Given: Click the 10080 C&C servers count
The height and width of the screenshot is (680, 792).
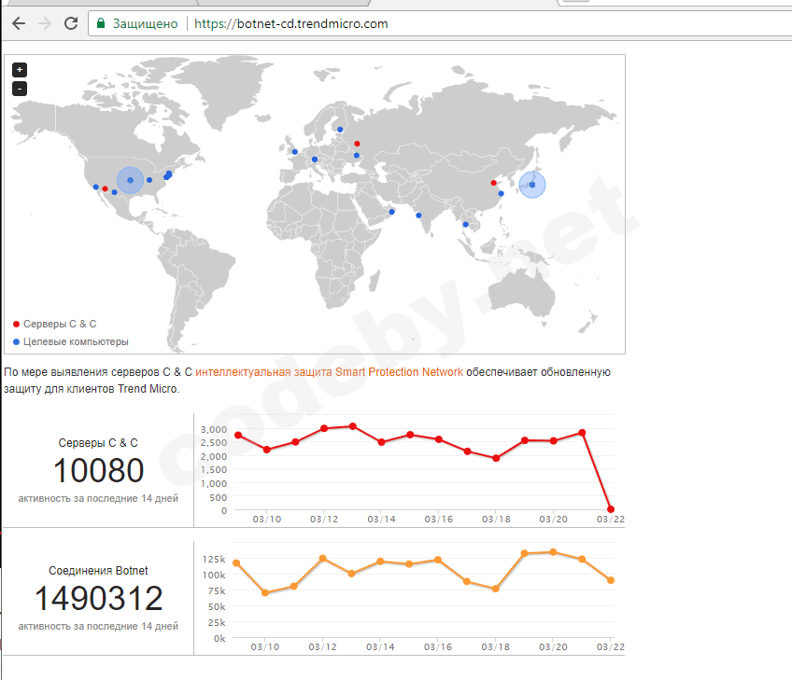Looking at the screenshot, I should 98,471.
